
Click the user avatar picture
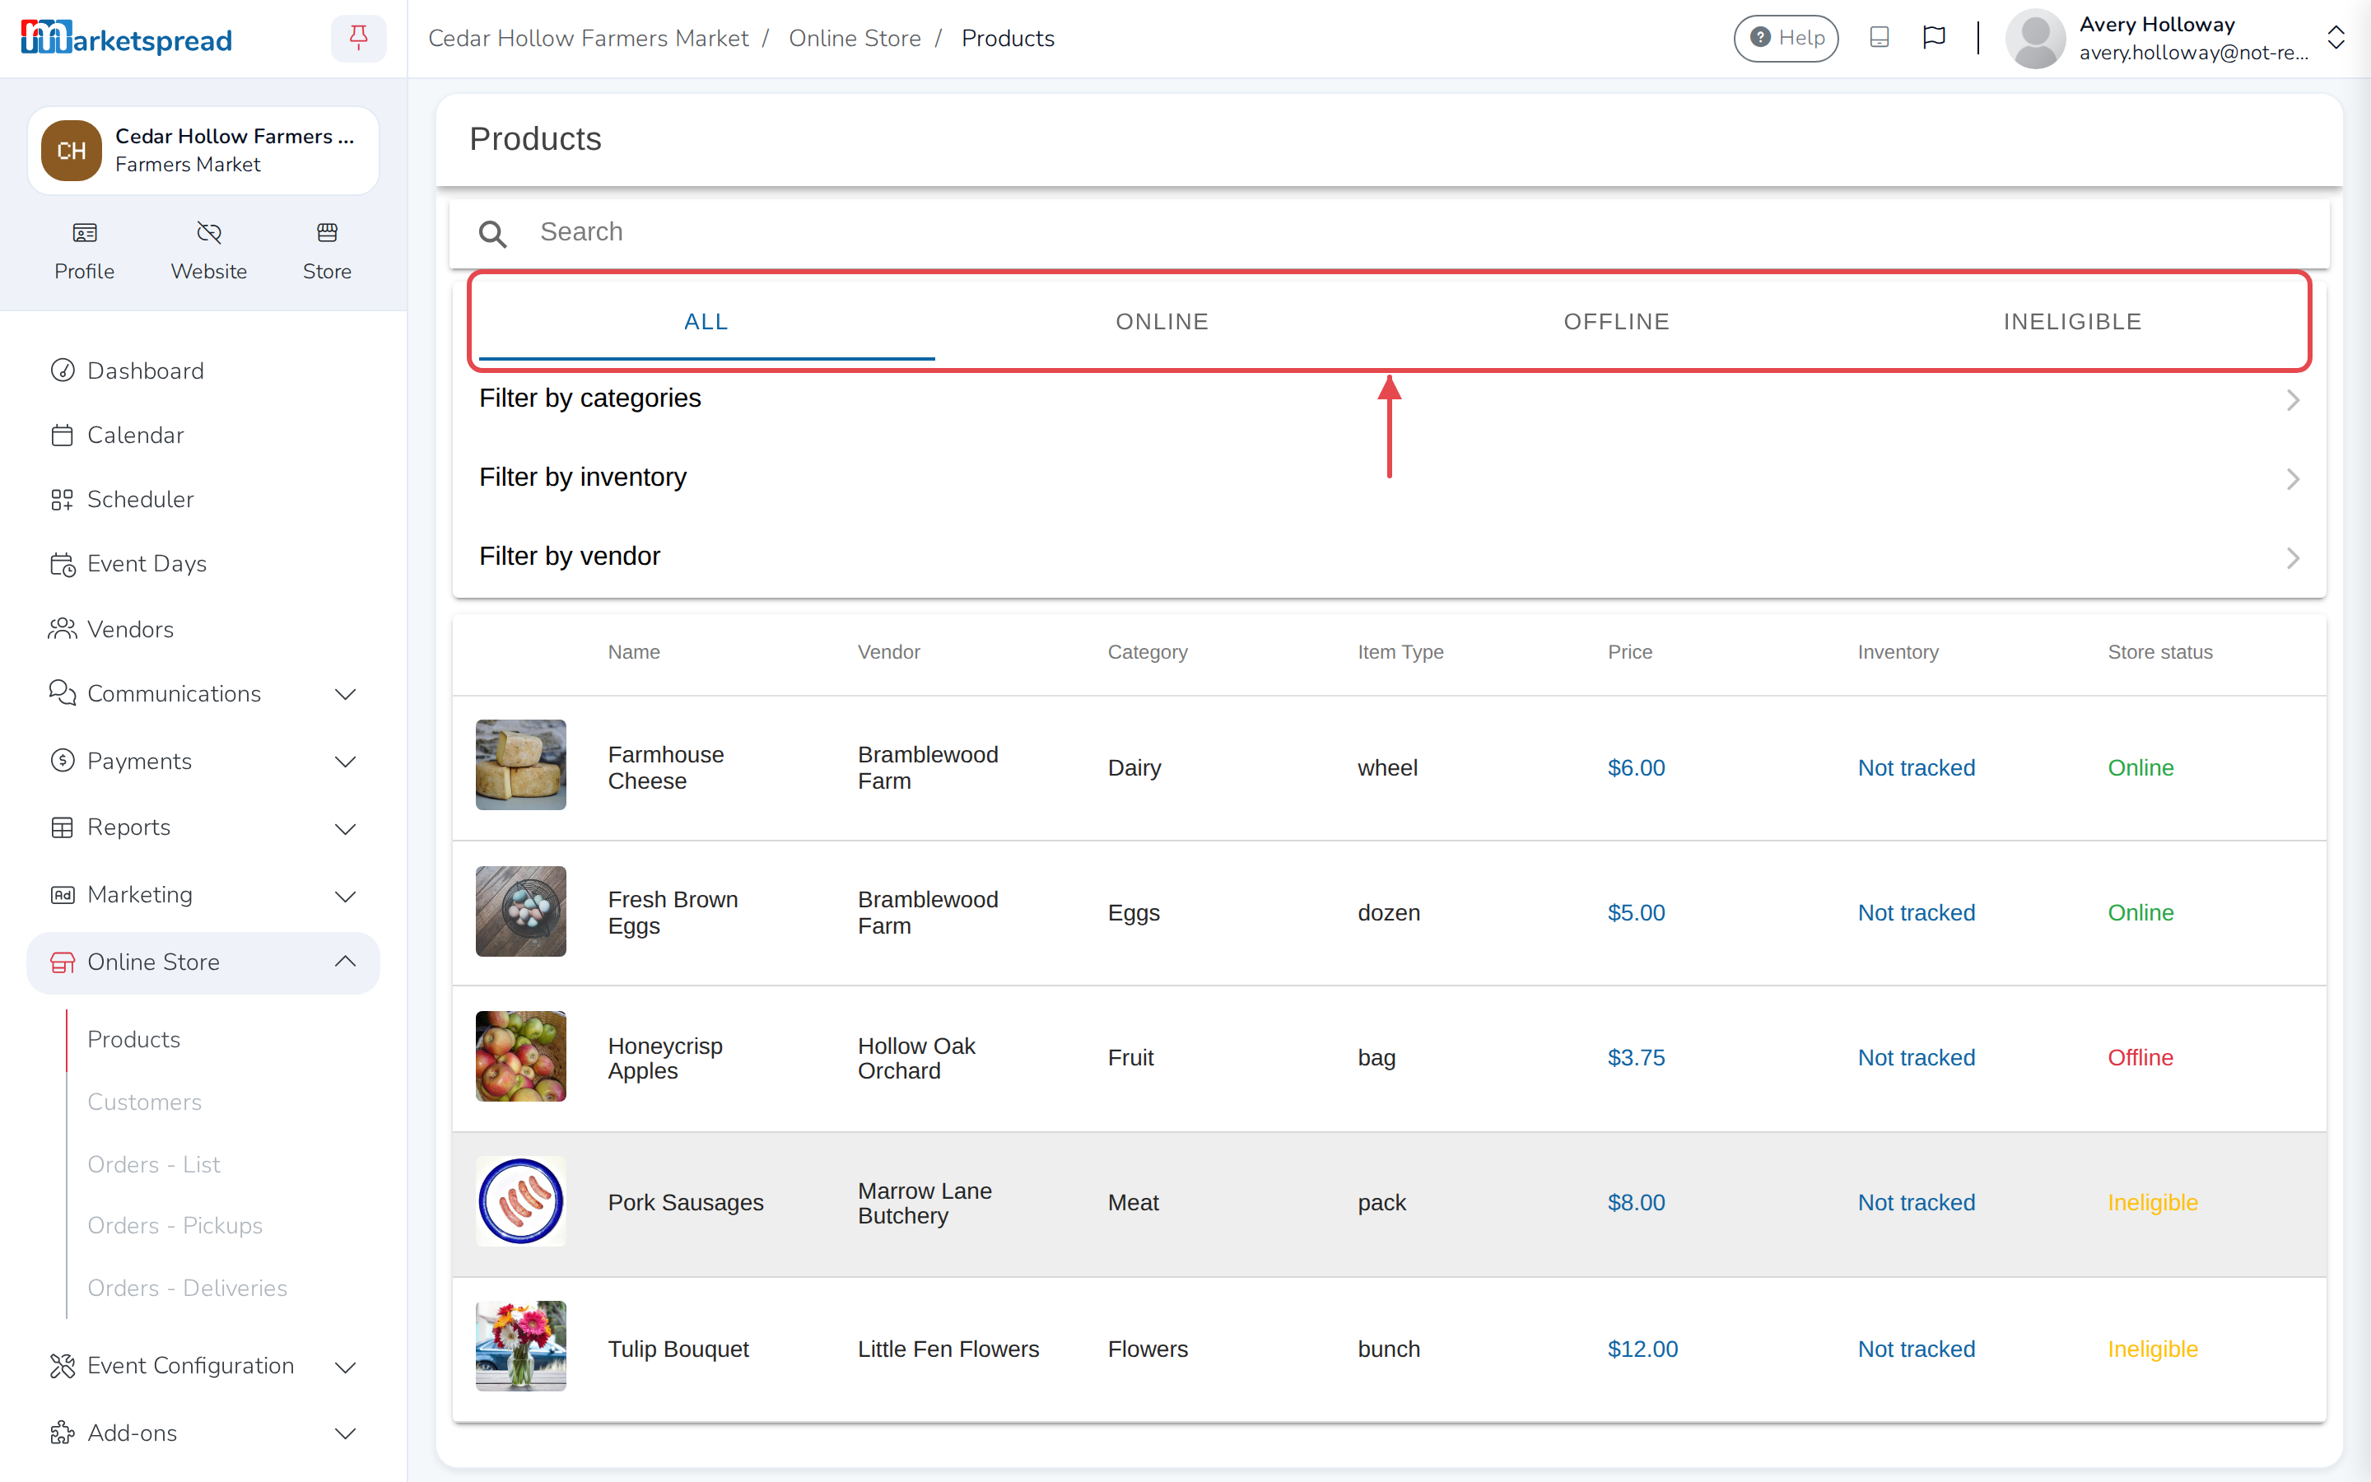tap(2035, 38)
